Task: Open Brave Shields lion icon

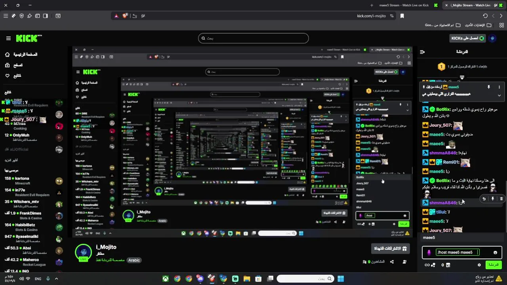Action: point(125,16)
